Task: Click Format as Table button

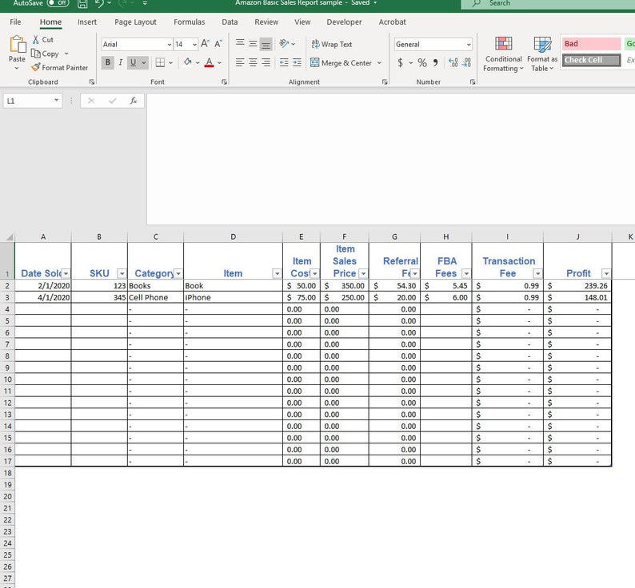Action: [x=542, y=54]
